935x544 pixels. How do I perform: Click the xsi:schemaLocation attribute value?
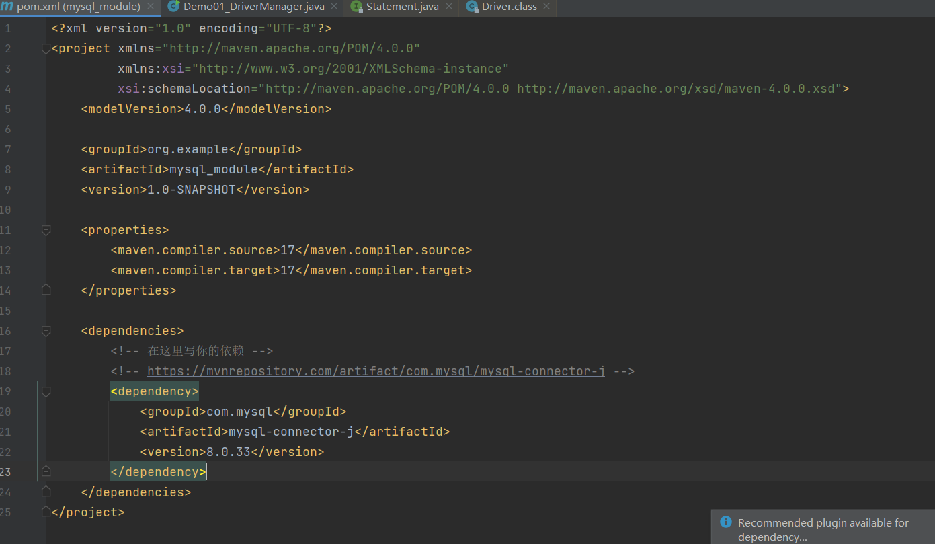tap(551, 89)
